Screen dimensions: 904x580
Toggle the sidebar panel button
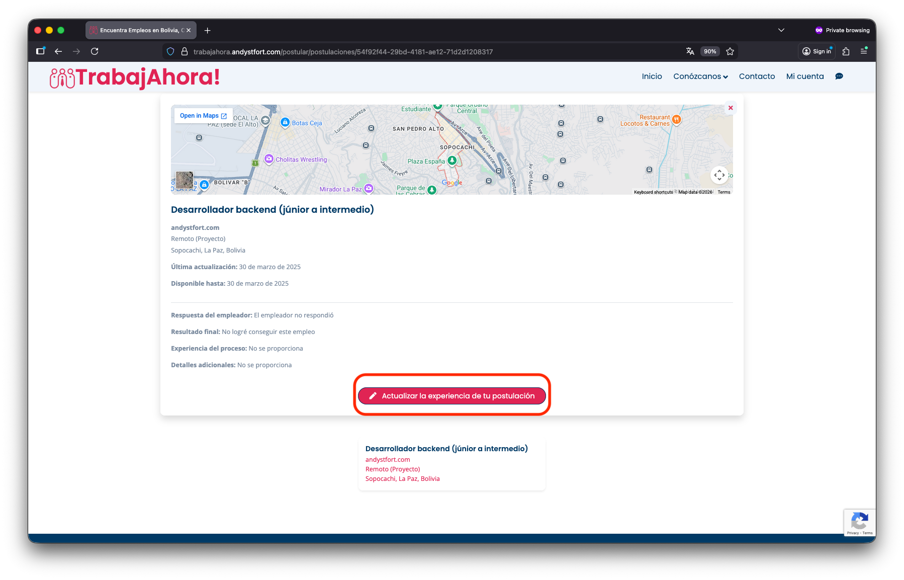(40, 51)
